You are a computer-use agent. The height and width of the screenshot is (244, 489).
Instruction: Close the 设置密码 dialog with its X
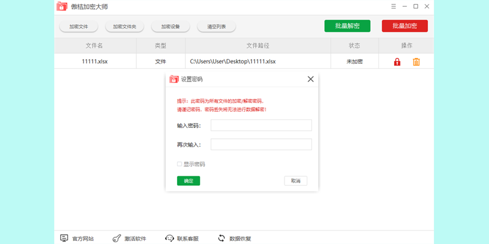(x=311, y=79)
